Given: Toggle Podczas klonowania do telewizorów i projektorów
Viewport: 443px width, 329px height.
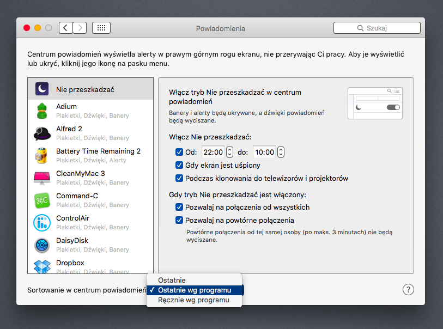Looking at the screenshot, I should click(x=179, y=178).
